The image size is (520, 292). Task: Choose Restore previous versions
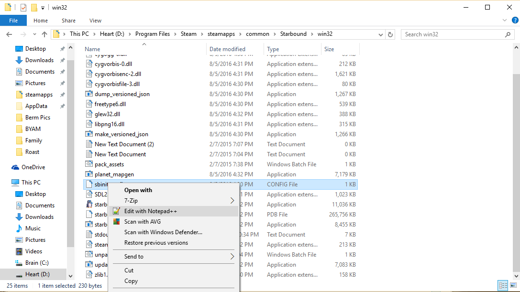(174, 243)
